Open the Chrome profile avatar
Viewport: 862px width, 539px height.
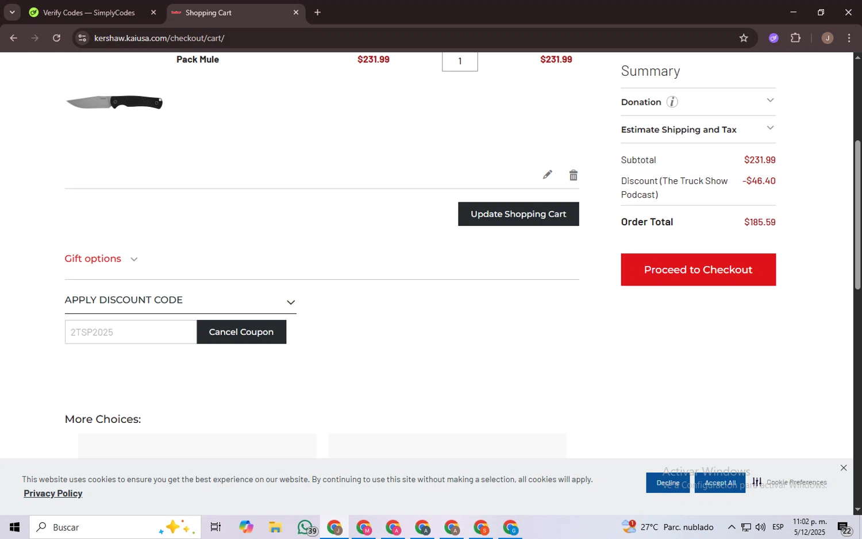coord(828,38)
